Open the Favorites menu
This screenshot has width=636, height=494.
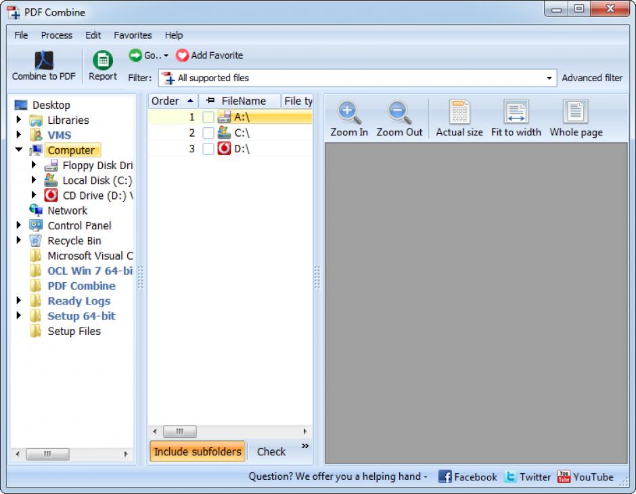[x=133, y=35]
